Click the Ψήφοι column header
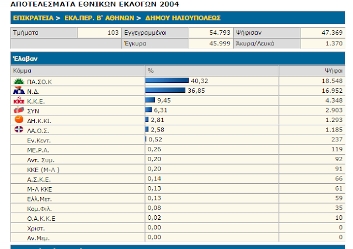The height and width of the screenshot is (249, 353). coord(334,71)
